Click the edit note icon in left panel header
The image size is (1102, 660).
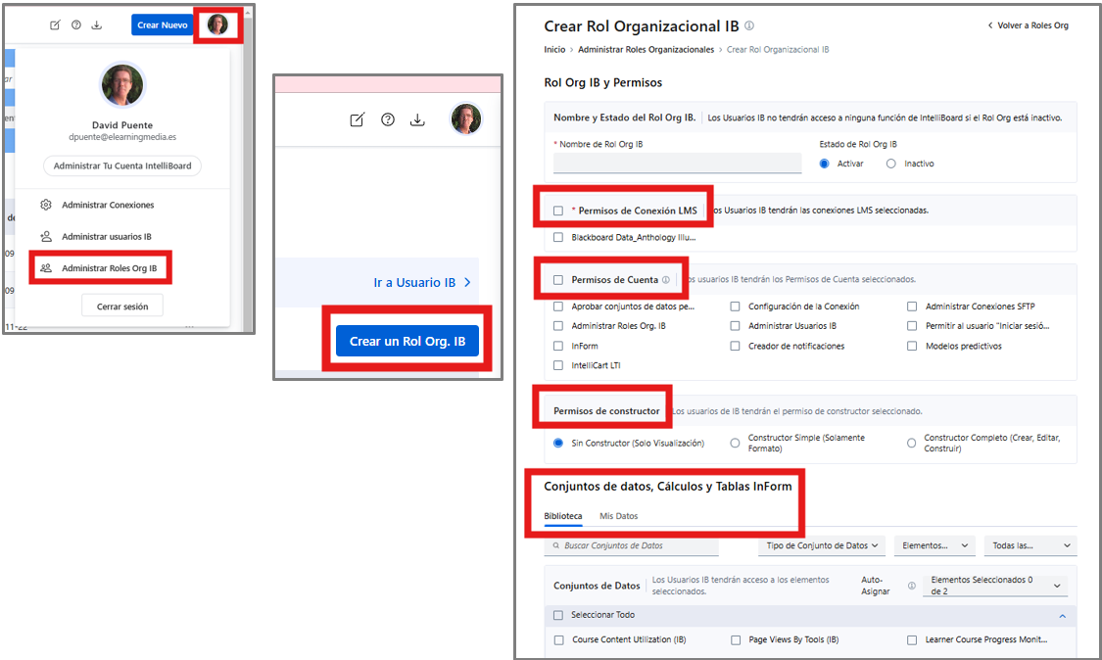55,25
